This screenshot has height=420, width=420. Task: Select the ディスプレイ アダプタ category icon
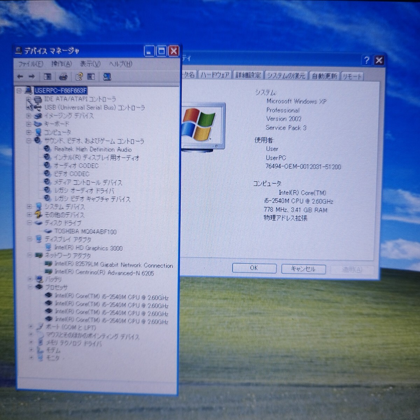pos(39,239)
